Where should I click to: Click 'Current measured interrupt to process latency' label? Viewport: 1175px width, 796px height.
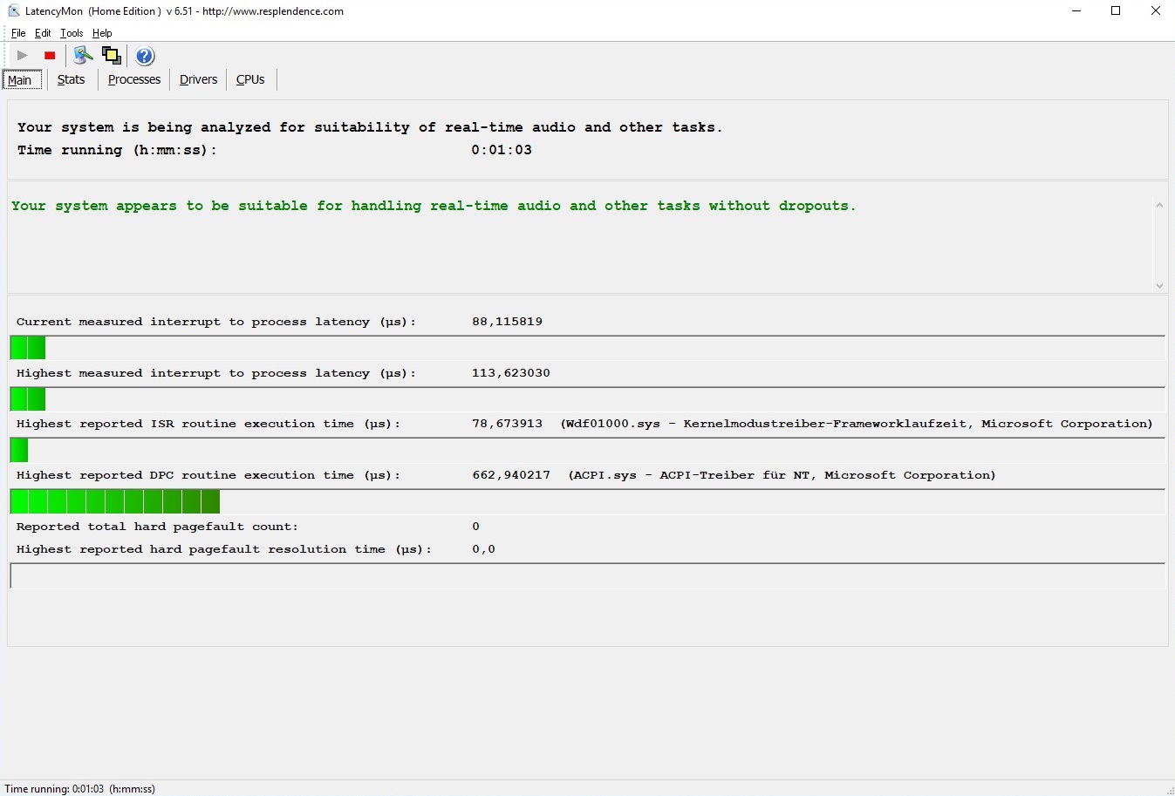point(216,322)
